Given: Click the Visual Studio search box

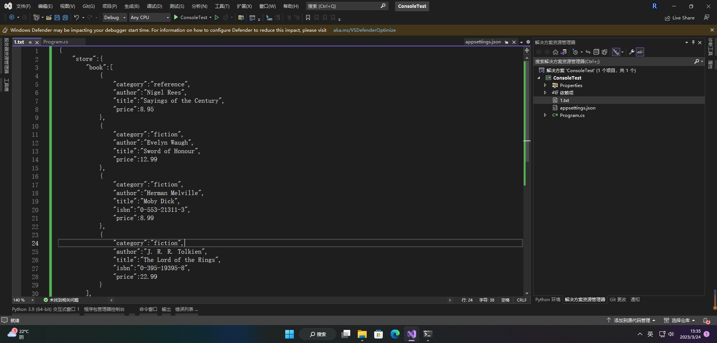Looking at the screenshot, I should [347, 6].
